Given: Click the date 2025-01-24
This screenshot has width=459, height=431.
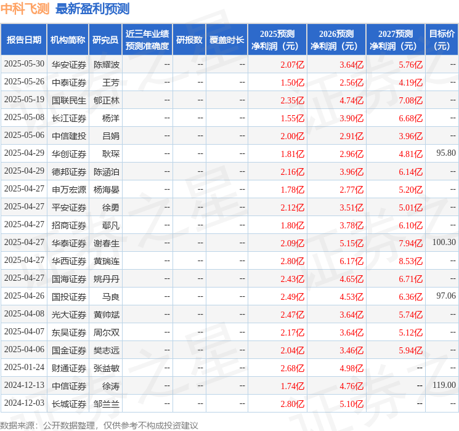Looking at the screenshot, I should tap(24, 367).
